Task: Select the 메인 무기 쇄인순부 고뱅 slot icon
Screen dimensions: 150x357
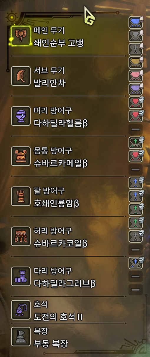Action: [x=21, y=36]
